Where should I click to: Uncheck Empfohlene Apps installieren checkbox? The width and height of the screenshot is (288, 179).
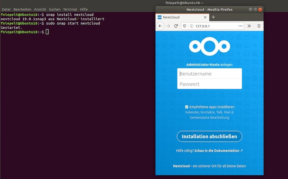(x=187, y=107)
